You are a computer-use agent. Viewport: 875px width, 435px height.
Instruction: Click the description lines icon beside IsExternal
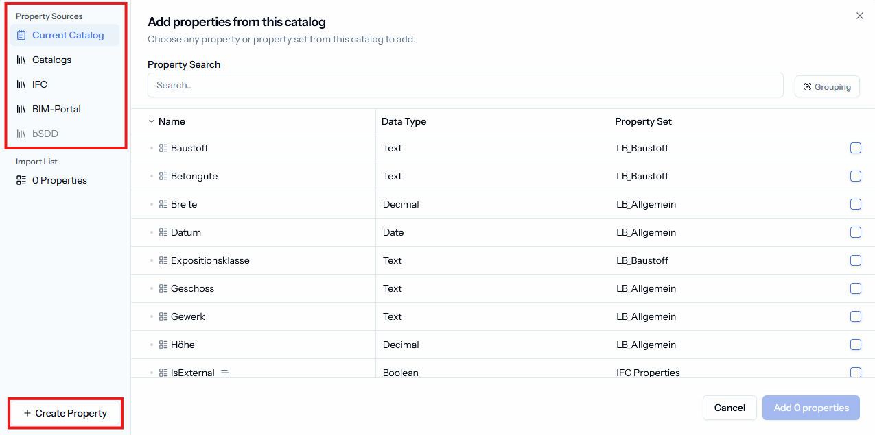[x=225, y=373]
